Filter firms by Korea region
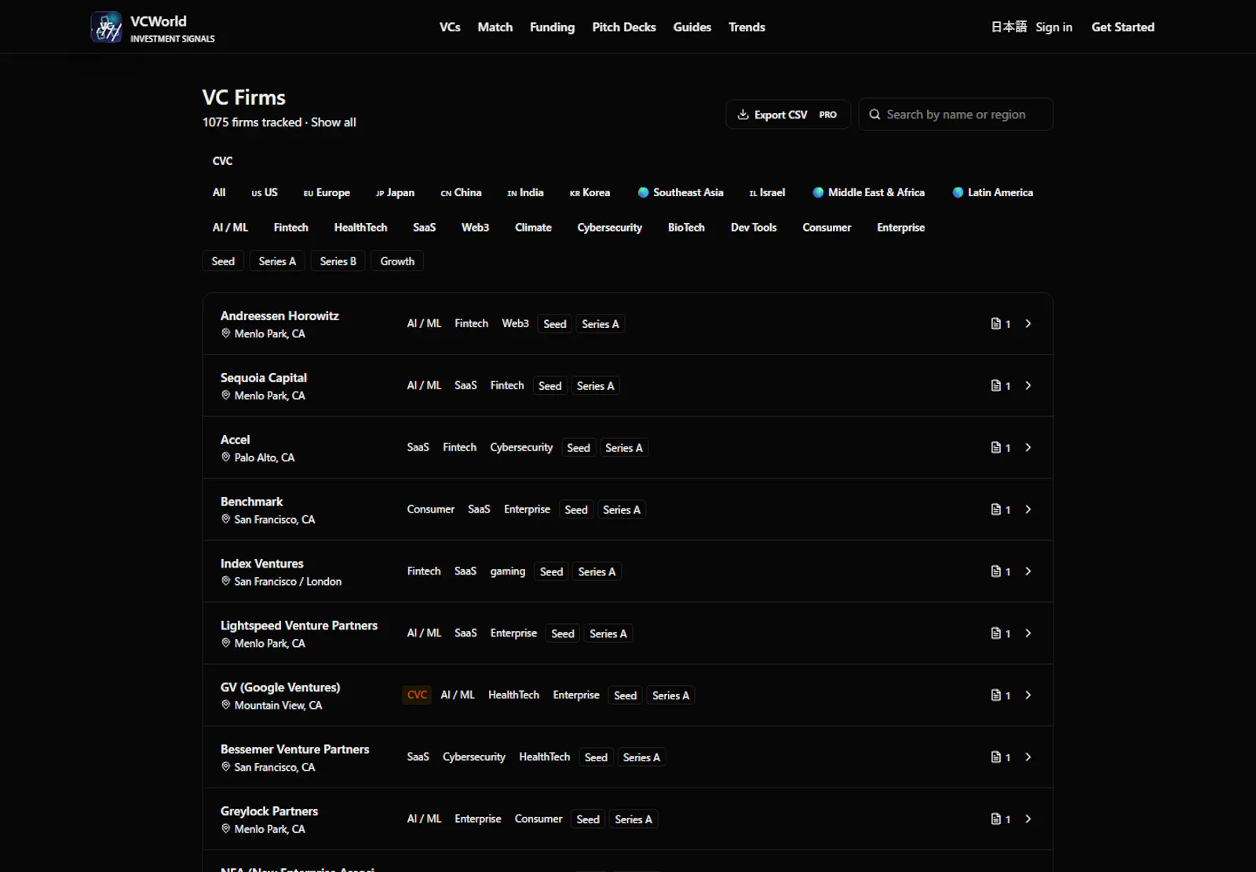 pyautogui.click(x=590, y=192)
